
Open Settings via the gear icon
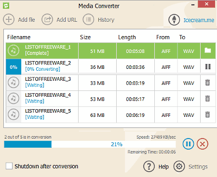(x=179, y=166)
